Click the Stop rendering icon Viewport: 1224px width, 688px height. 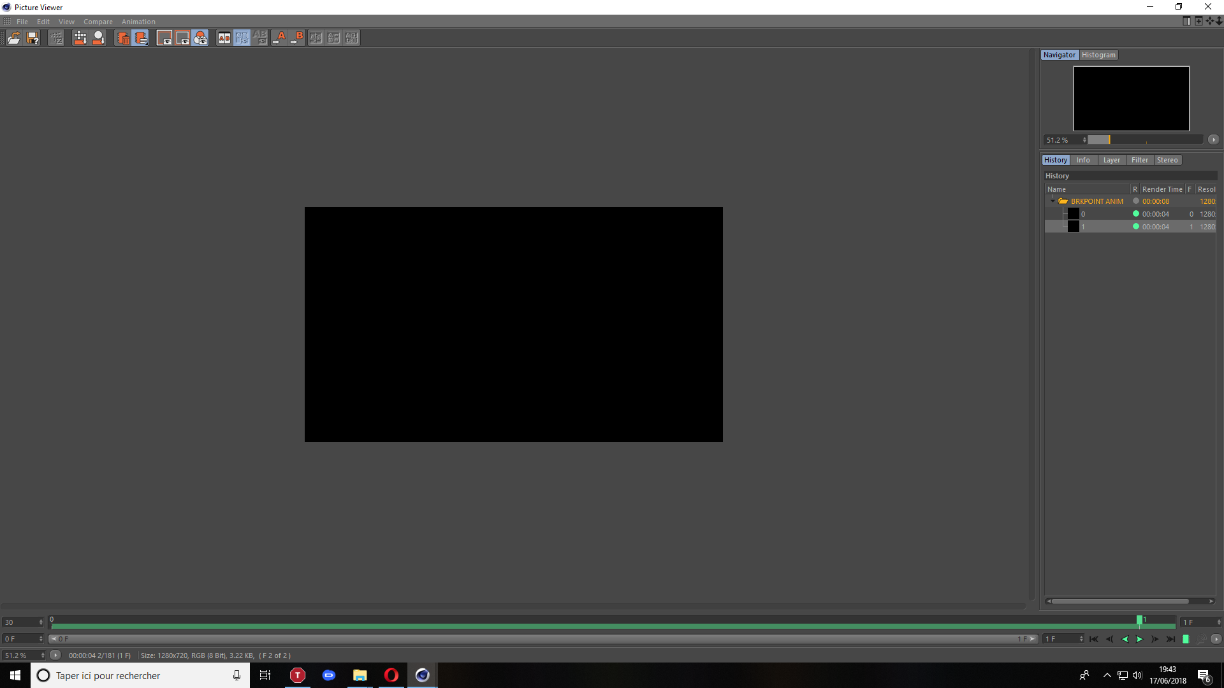click(x=56, y=38)
